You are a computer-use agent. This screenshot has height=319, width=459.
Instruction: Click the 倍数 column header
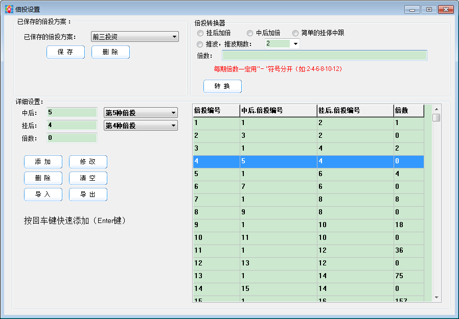tap(408, 110)
